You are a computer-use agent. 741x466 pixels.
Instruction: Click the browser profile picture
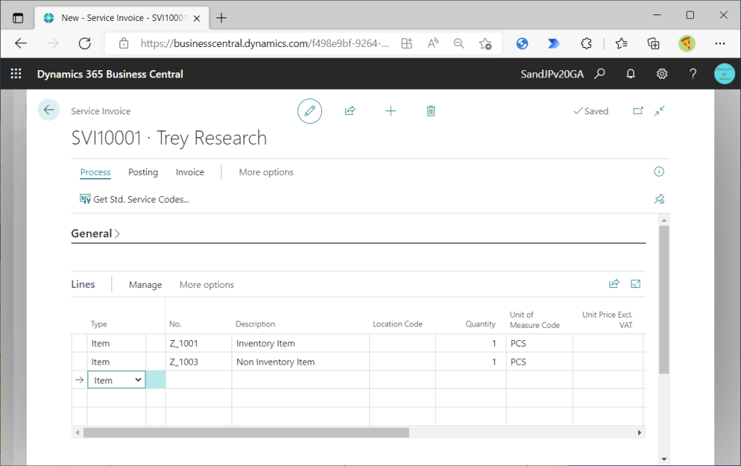[687, 43]
